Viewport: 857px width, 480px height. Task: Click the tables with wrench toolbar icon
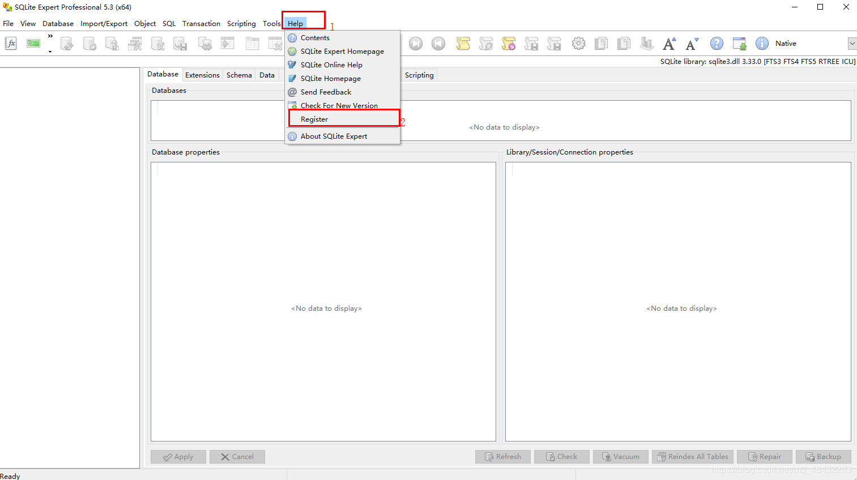click(135, 44)
